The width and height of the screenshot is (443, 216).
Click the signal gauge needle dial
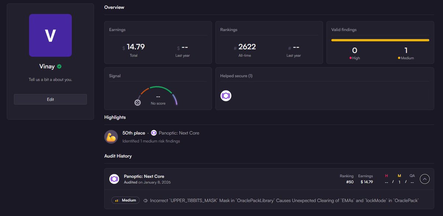(138, 102)
